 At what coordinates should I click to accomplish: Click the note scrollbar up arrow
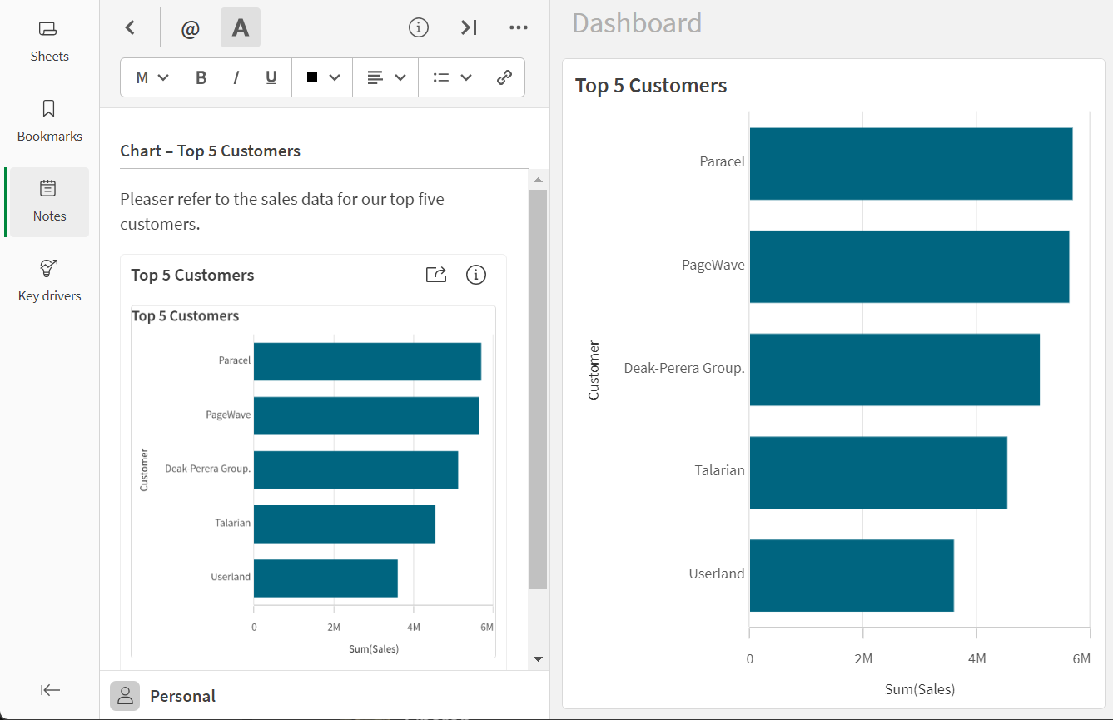(538, 180)
